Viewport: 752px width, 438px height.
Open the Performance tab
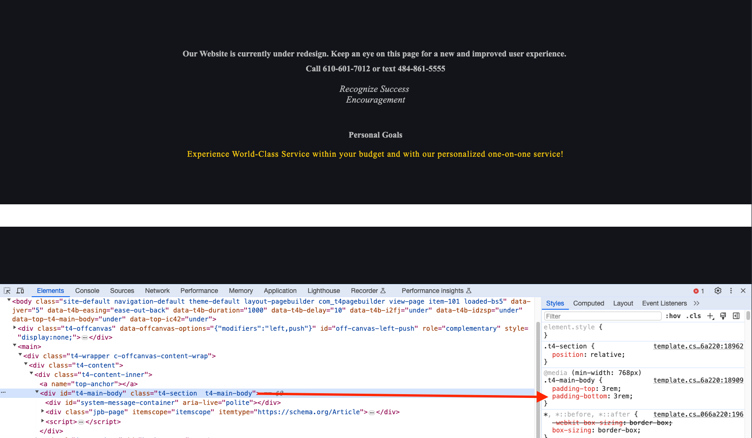[x=199, y=291]
